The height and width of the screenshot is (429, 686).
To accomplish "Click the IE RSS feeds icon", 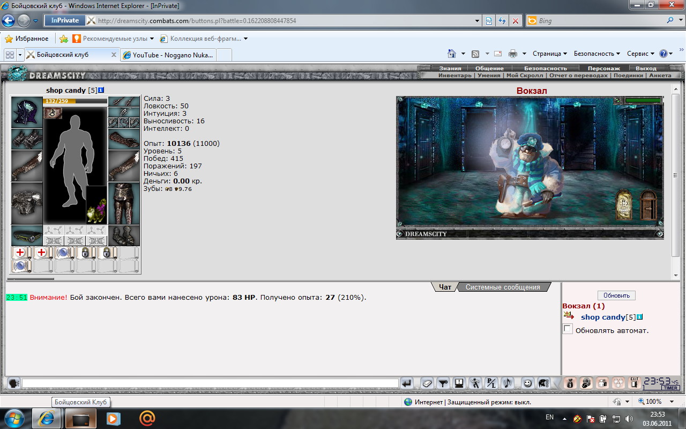I will (475, 54).
